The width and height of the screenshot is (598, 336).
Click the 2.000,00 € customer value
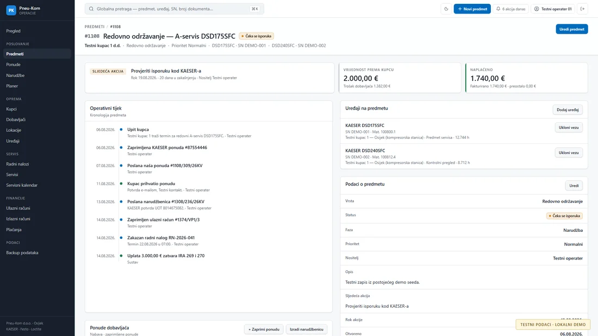(361, 78)
